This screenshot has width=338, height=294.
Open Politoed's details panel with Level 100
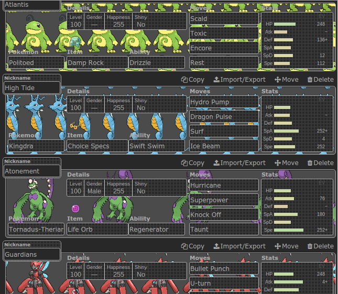pos(127,21)
